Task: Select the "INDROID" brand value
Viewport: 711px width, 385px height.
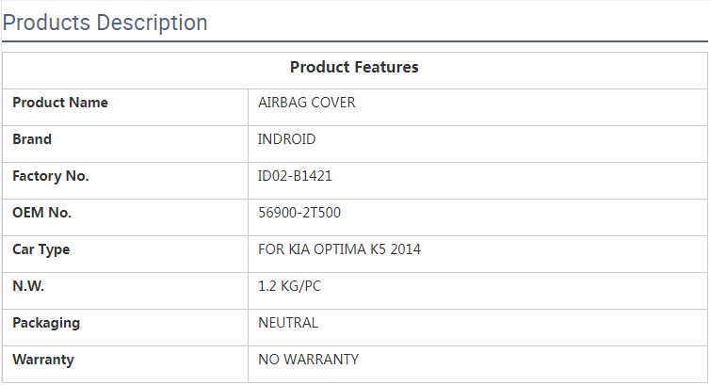Action: point(287,139)
